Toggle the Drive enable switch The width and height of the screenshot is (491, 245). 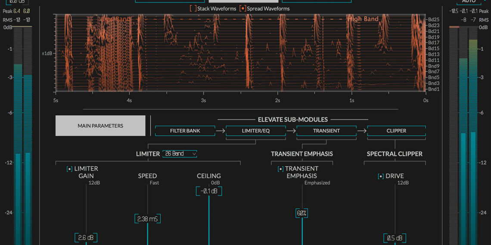381,176
